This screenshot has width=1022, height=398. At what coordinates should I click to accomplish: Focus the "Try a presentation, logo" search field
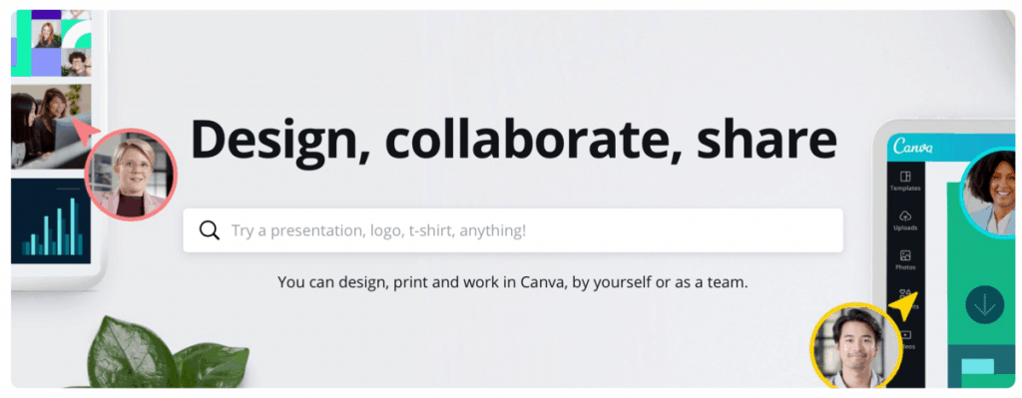pos(512,230)
